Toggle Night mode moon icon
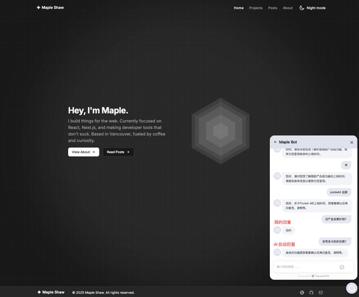 (302, 8)
